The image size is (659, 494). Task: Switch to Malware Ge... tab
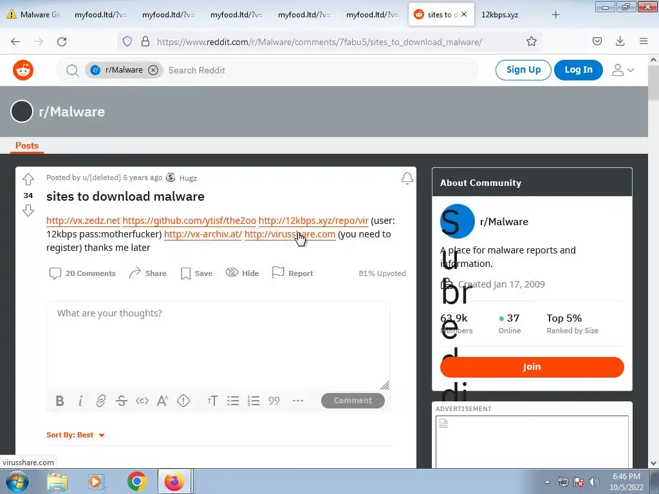tap(33, 15)
